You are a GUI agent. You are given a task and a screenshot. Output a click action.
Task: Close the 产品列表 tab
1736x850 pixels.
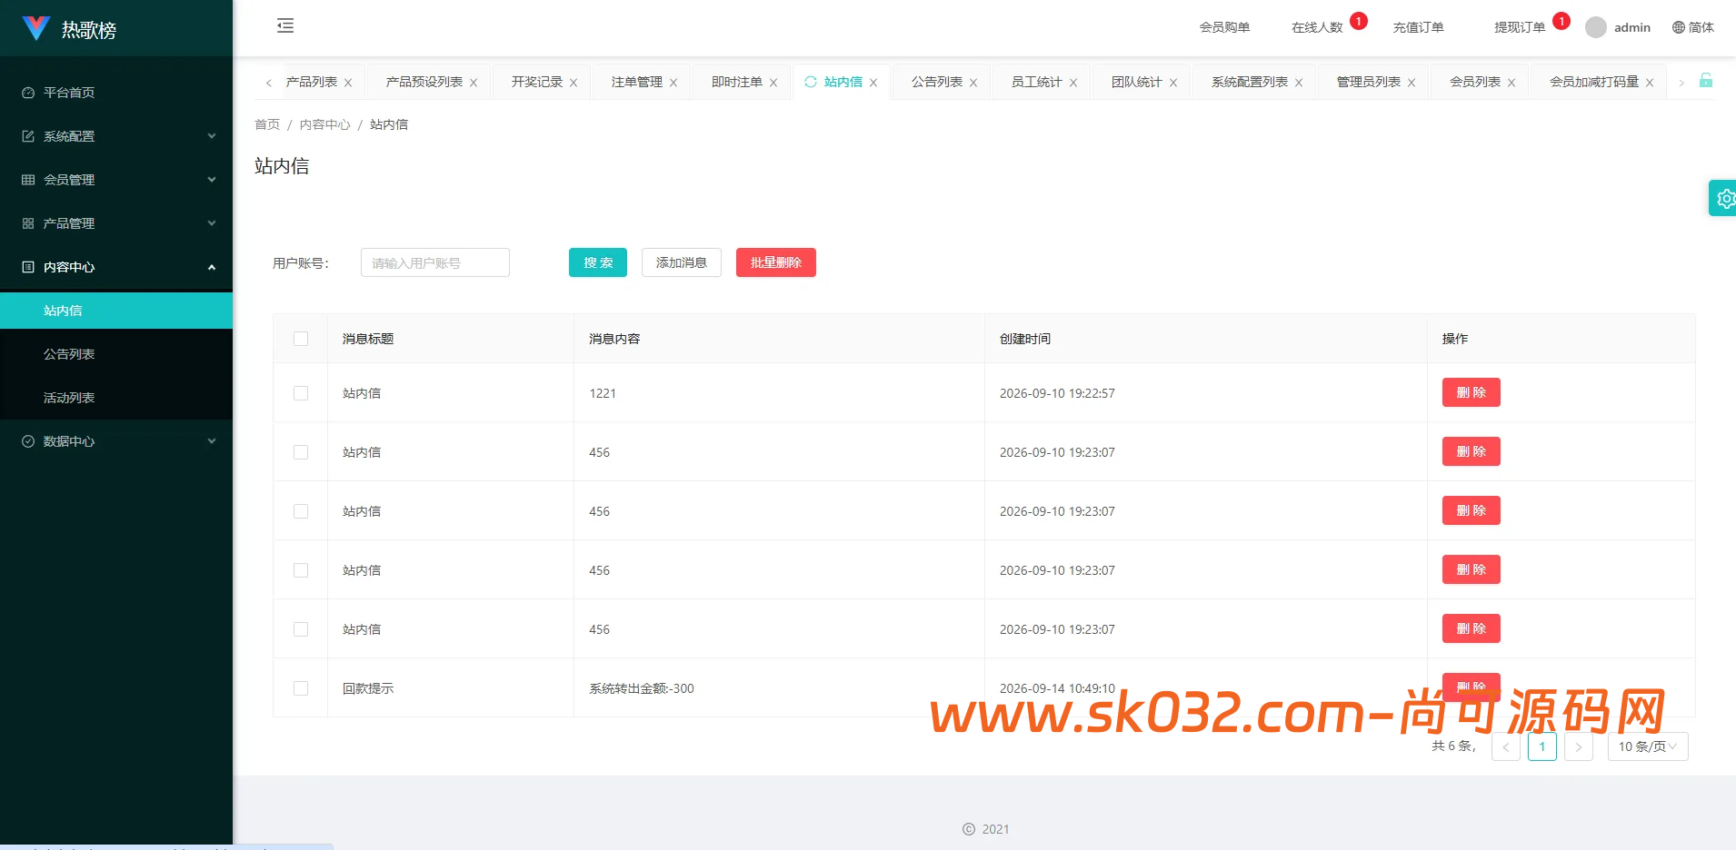(347, 83)
